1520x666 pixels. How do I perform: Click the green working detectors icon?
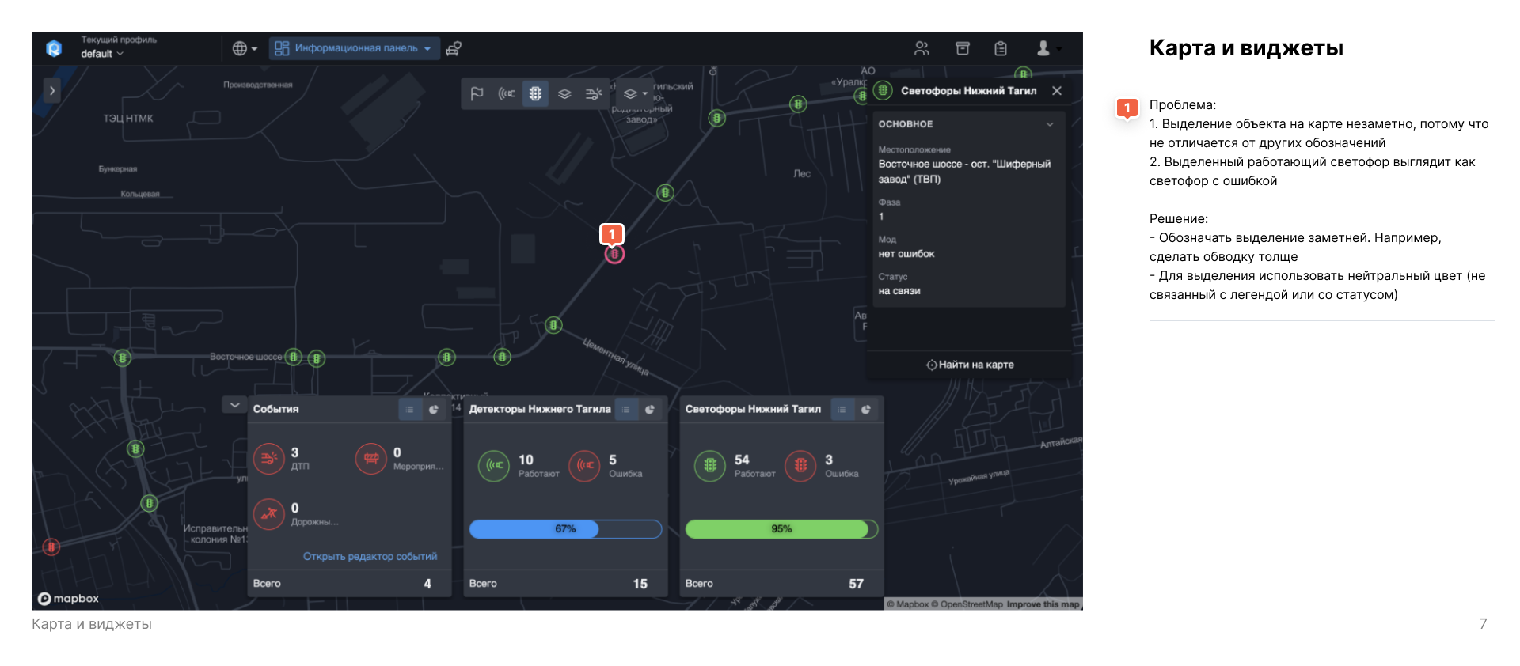point(494,466)
